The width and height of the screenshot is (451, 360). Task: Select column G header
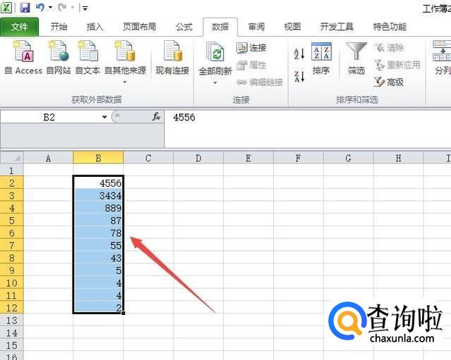point(349,158)
